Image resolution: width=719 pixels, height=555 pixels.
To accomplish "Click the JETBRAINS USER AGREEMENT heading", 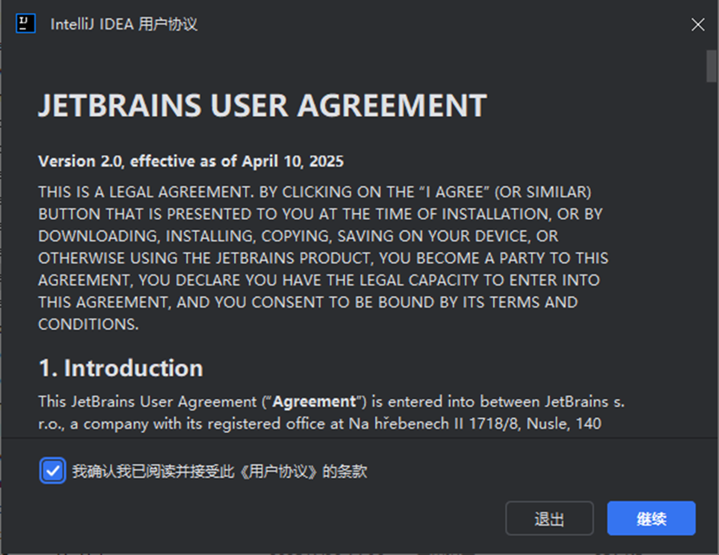I will coord(262,106).
